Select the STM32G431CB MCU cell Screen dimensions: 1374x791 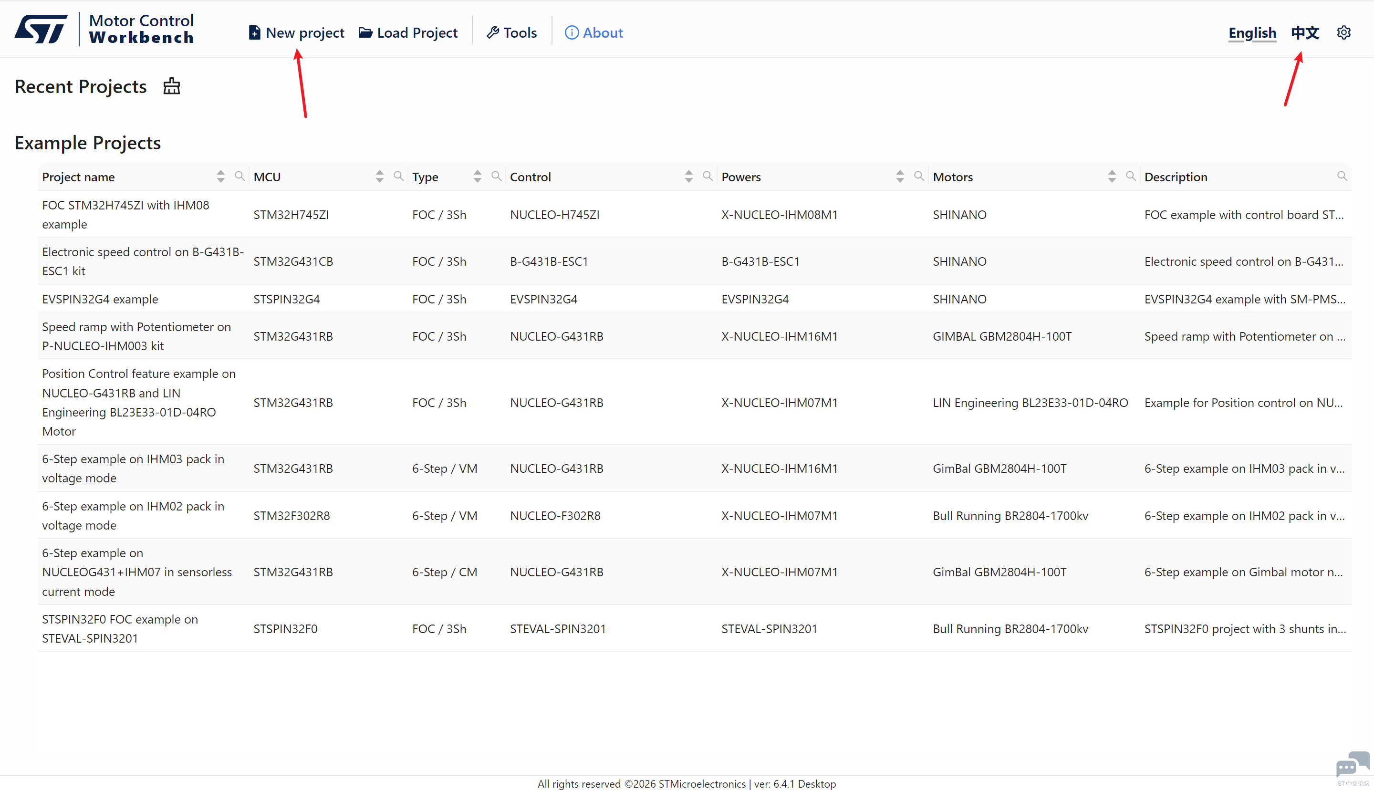(x=293, y=261)
